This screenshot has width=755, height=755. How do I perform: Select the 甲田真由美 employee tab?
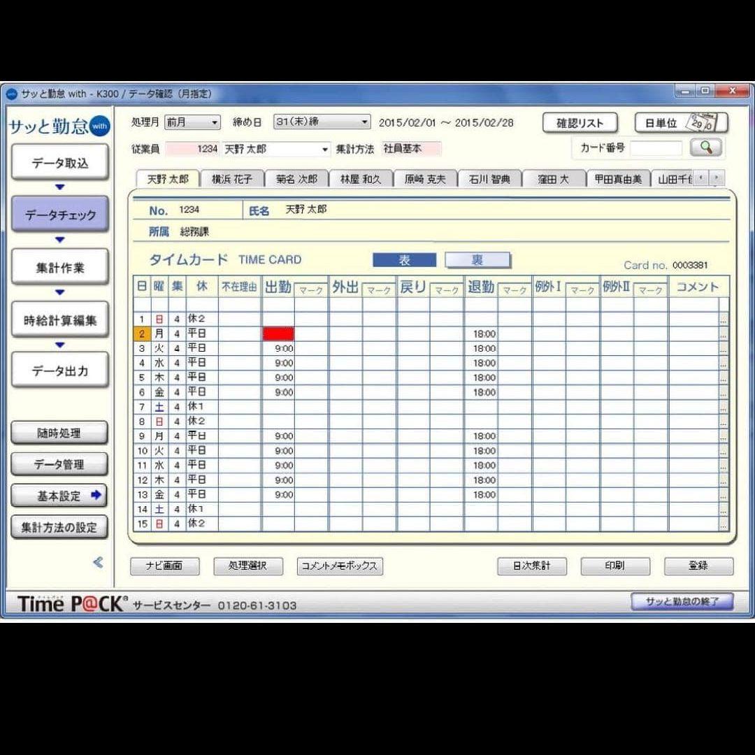tap(617, 178)
